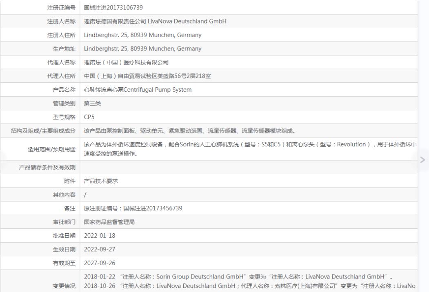Click the 注册人住所 label

[x=61, y=35]
